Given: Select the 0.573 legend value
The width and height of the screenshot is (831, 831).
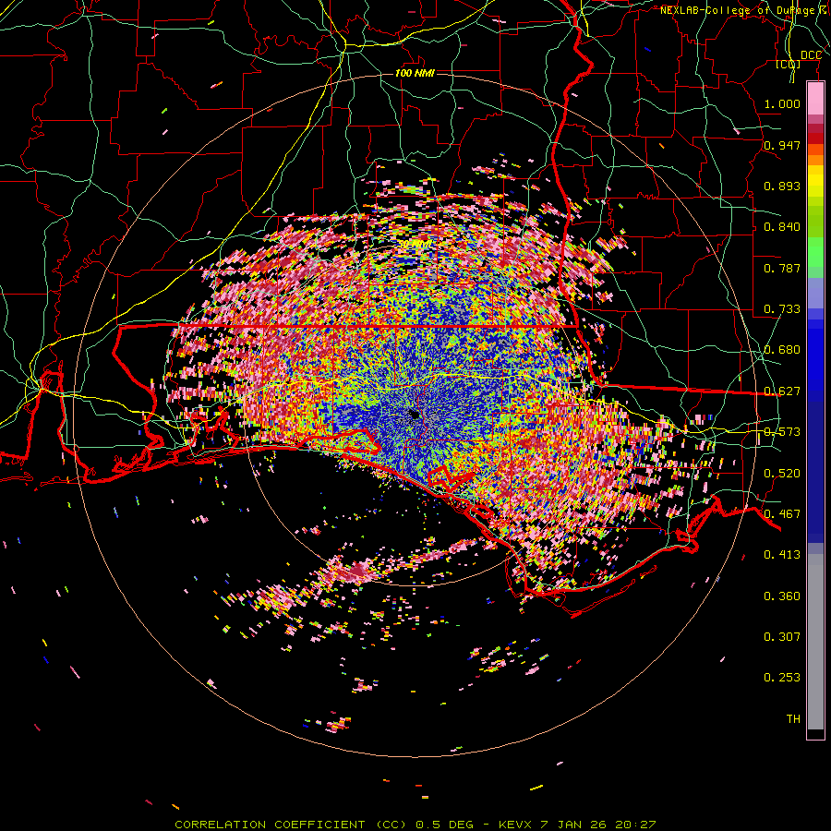Looking at the screenshot, I should (782, 432).
